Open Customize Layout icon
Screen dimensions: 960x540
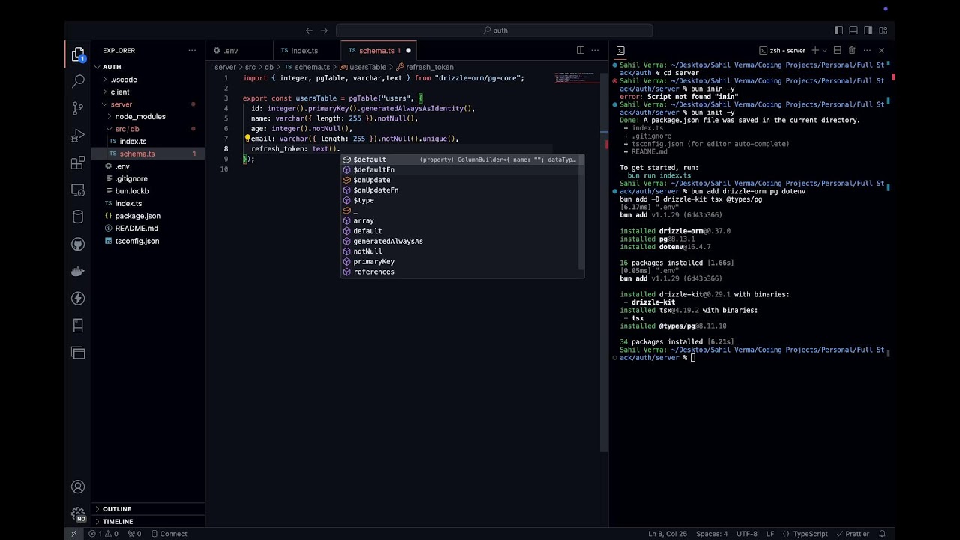[x=883, y=31]
